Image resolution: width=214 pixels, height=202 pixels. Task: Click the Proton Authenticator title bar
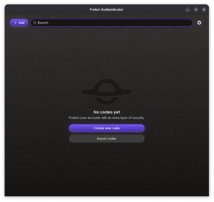point(106,10)
